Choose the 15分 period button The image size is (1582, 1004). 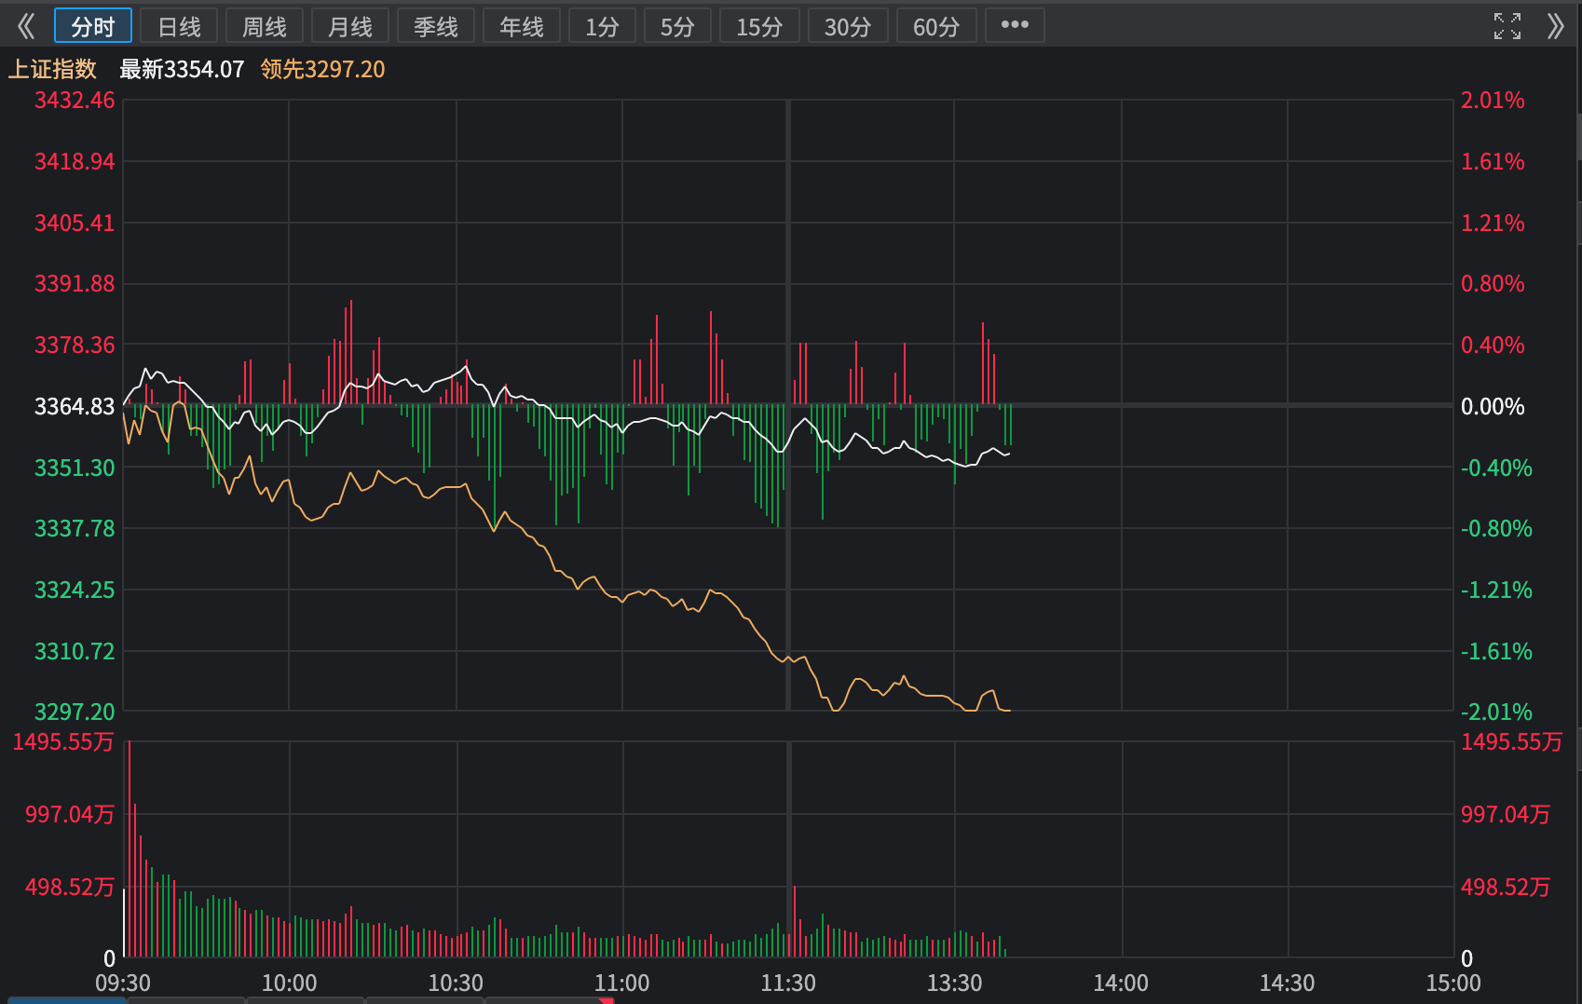pos(759,26)
